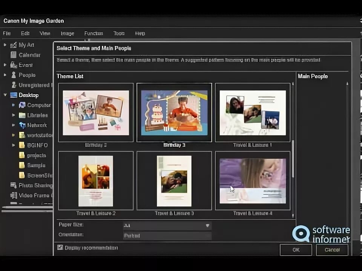Expand the People tree node
Viewport: 362px width, 271px height.
coord(5,75)
